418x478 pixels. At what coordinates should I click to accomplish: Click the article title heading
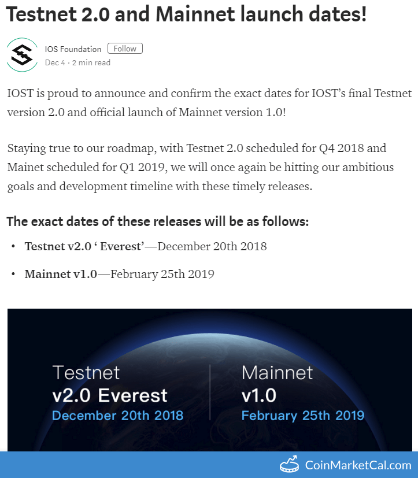coord(186,14)
